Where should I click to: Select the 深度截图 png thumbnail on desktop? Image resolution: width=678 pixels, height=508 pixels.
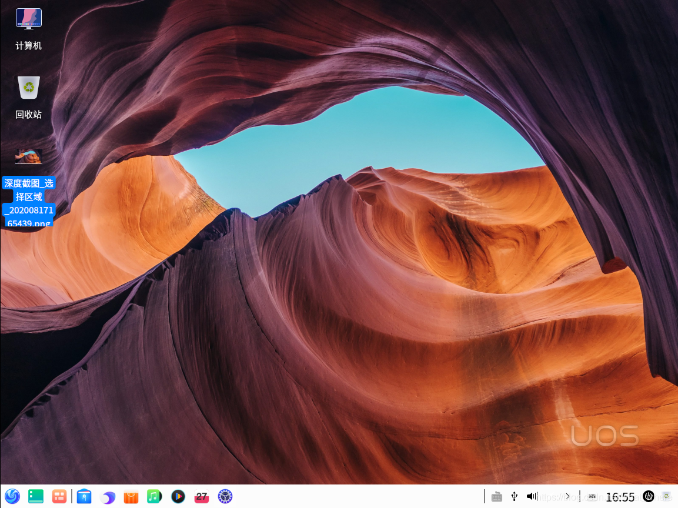coord(29,156)
